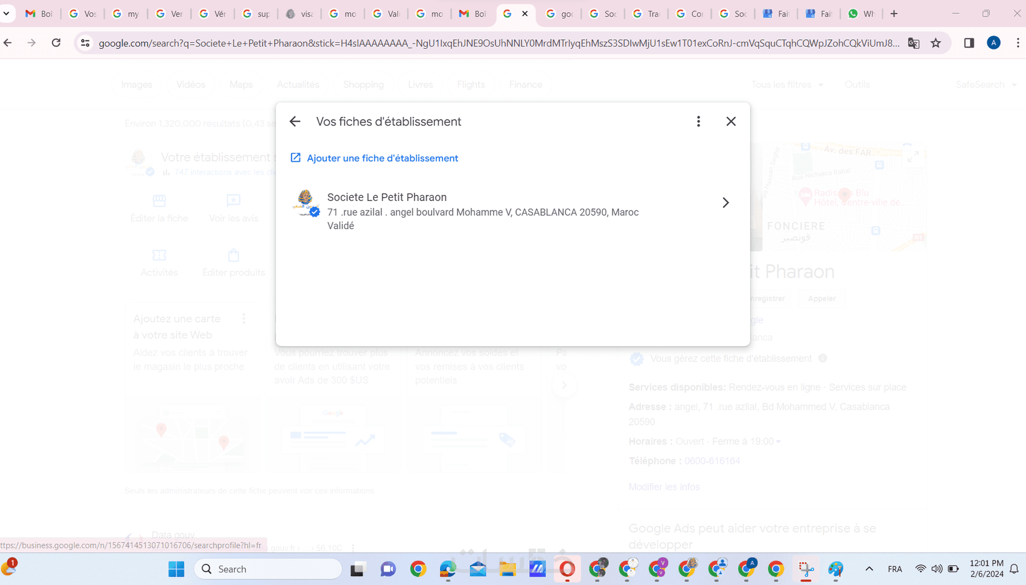The width and height of the screenshot is (1026, 585).
Task: Switch to the "Vos" tab
Action: 82,13
